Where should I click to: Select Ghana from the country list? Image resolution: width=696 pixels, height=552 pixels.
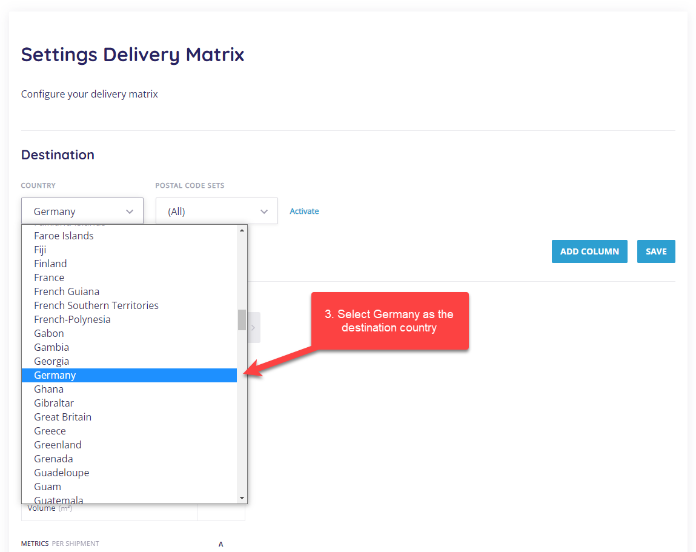(129, 389)
